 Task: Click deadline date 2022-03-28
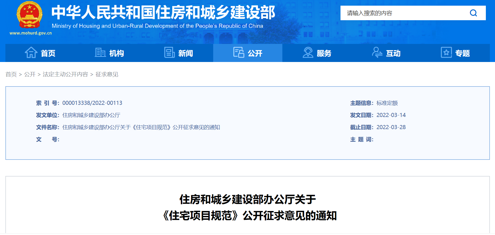click(x=391, y=127)
